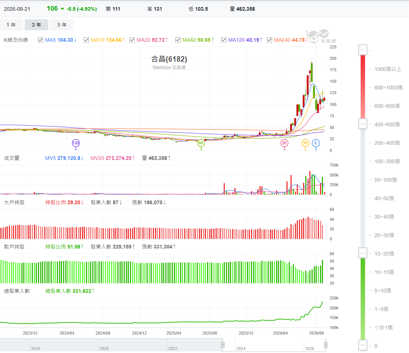Image resolution: width=409 pixels, height=353 pixels.
Task: Hide the MA120 line via its checkbox
Action: coord(224,40)
